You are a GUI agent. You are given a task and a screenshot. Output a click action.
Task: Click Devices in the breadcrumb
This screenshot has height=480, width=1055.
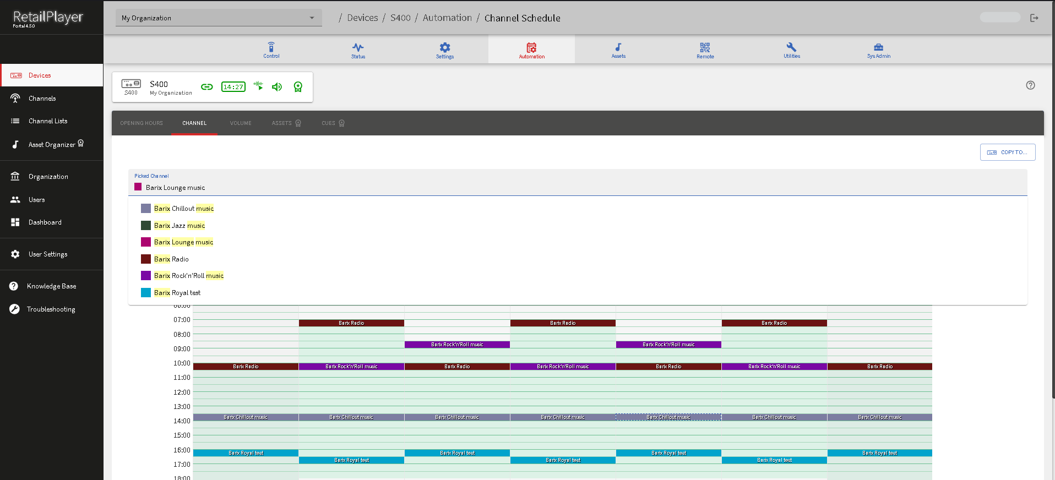coord(362,18)
